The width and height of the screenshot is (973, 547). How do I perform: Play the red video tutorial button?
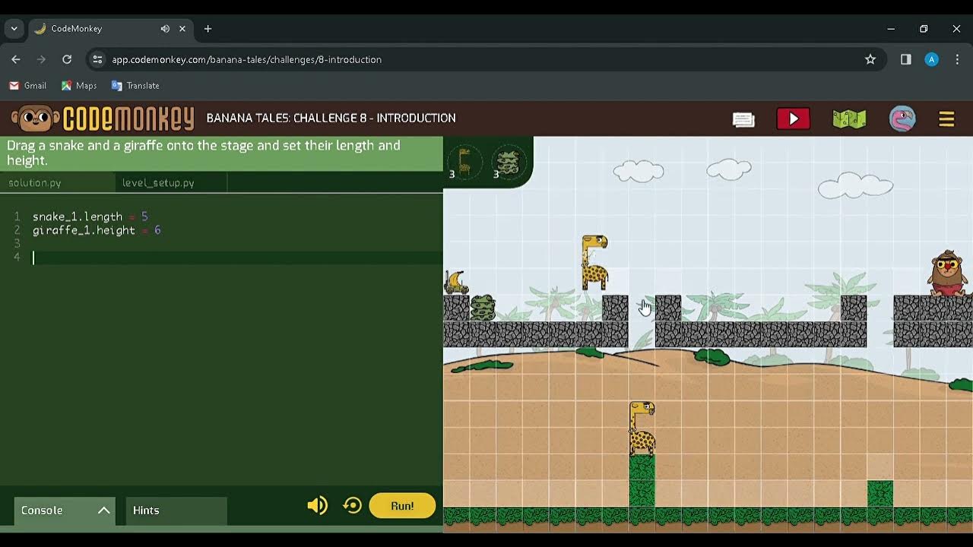tap(793, 119)
